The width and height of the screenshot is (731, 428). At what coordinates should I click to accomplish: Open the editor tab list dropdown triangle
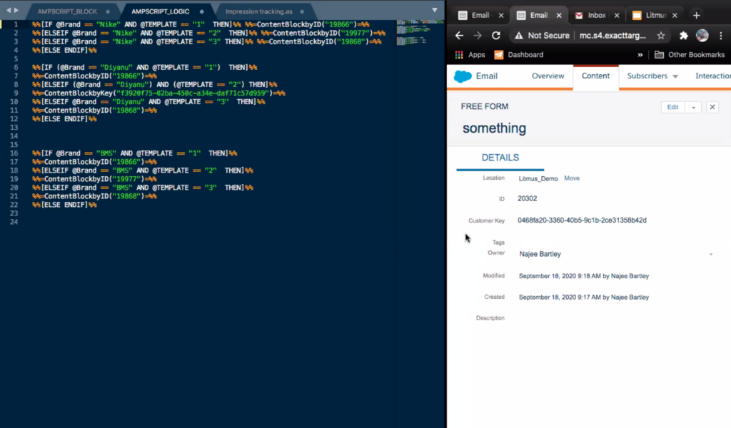pos(435,11)
